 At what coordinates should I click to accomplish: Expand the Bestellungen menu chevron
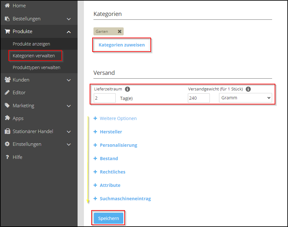click(x=69, y=19)
